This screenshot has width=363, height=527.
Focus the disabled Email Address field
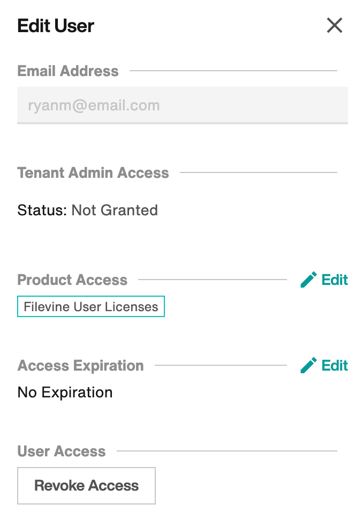pyautogui.click(x=183, y=106)
